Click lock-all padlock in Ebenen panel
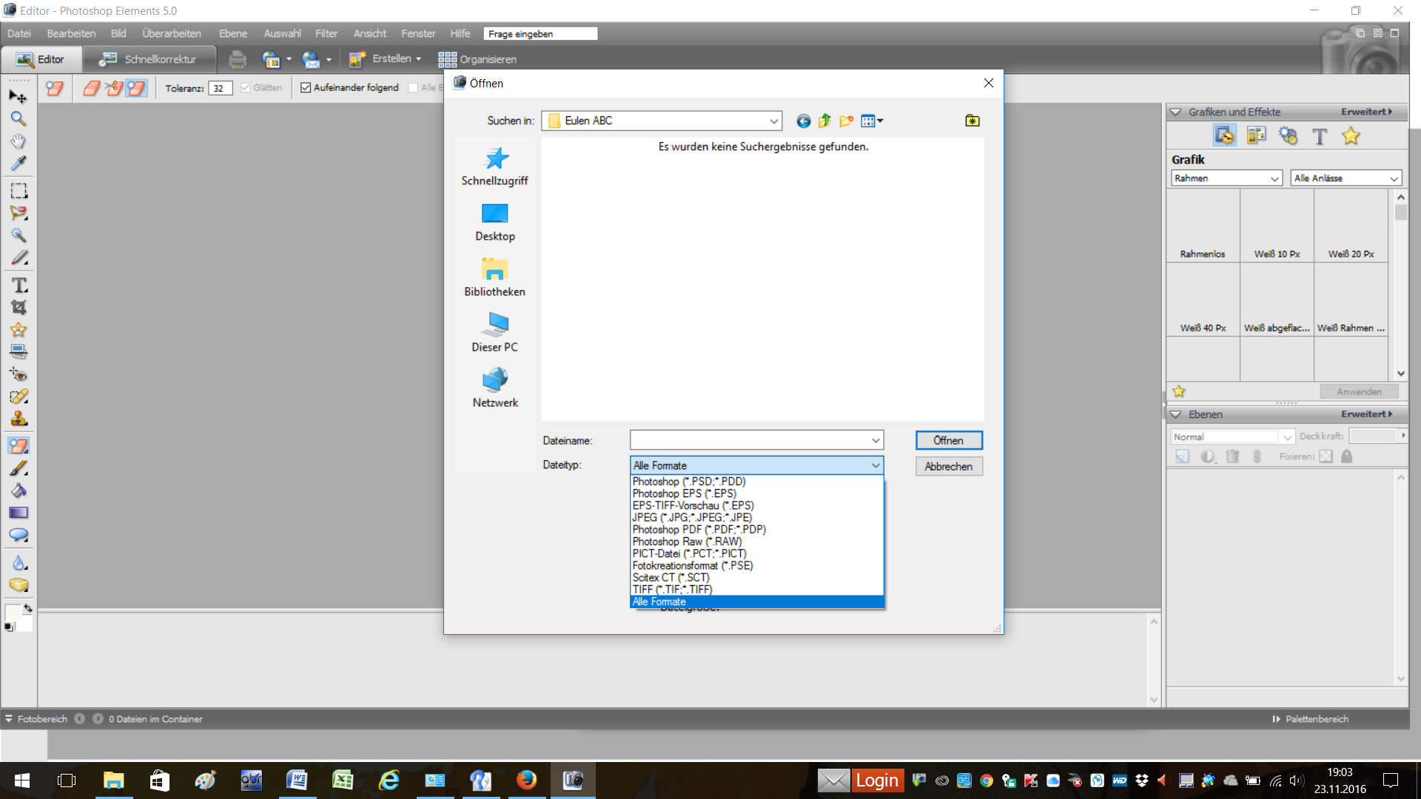The width and height of the screenshot is (1421, 799). (x=1347, y=456)
